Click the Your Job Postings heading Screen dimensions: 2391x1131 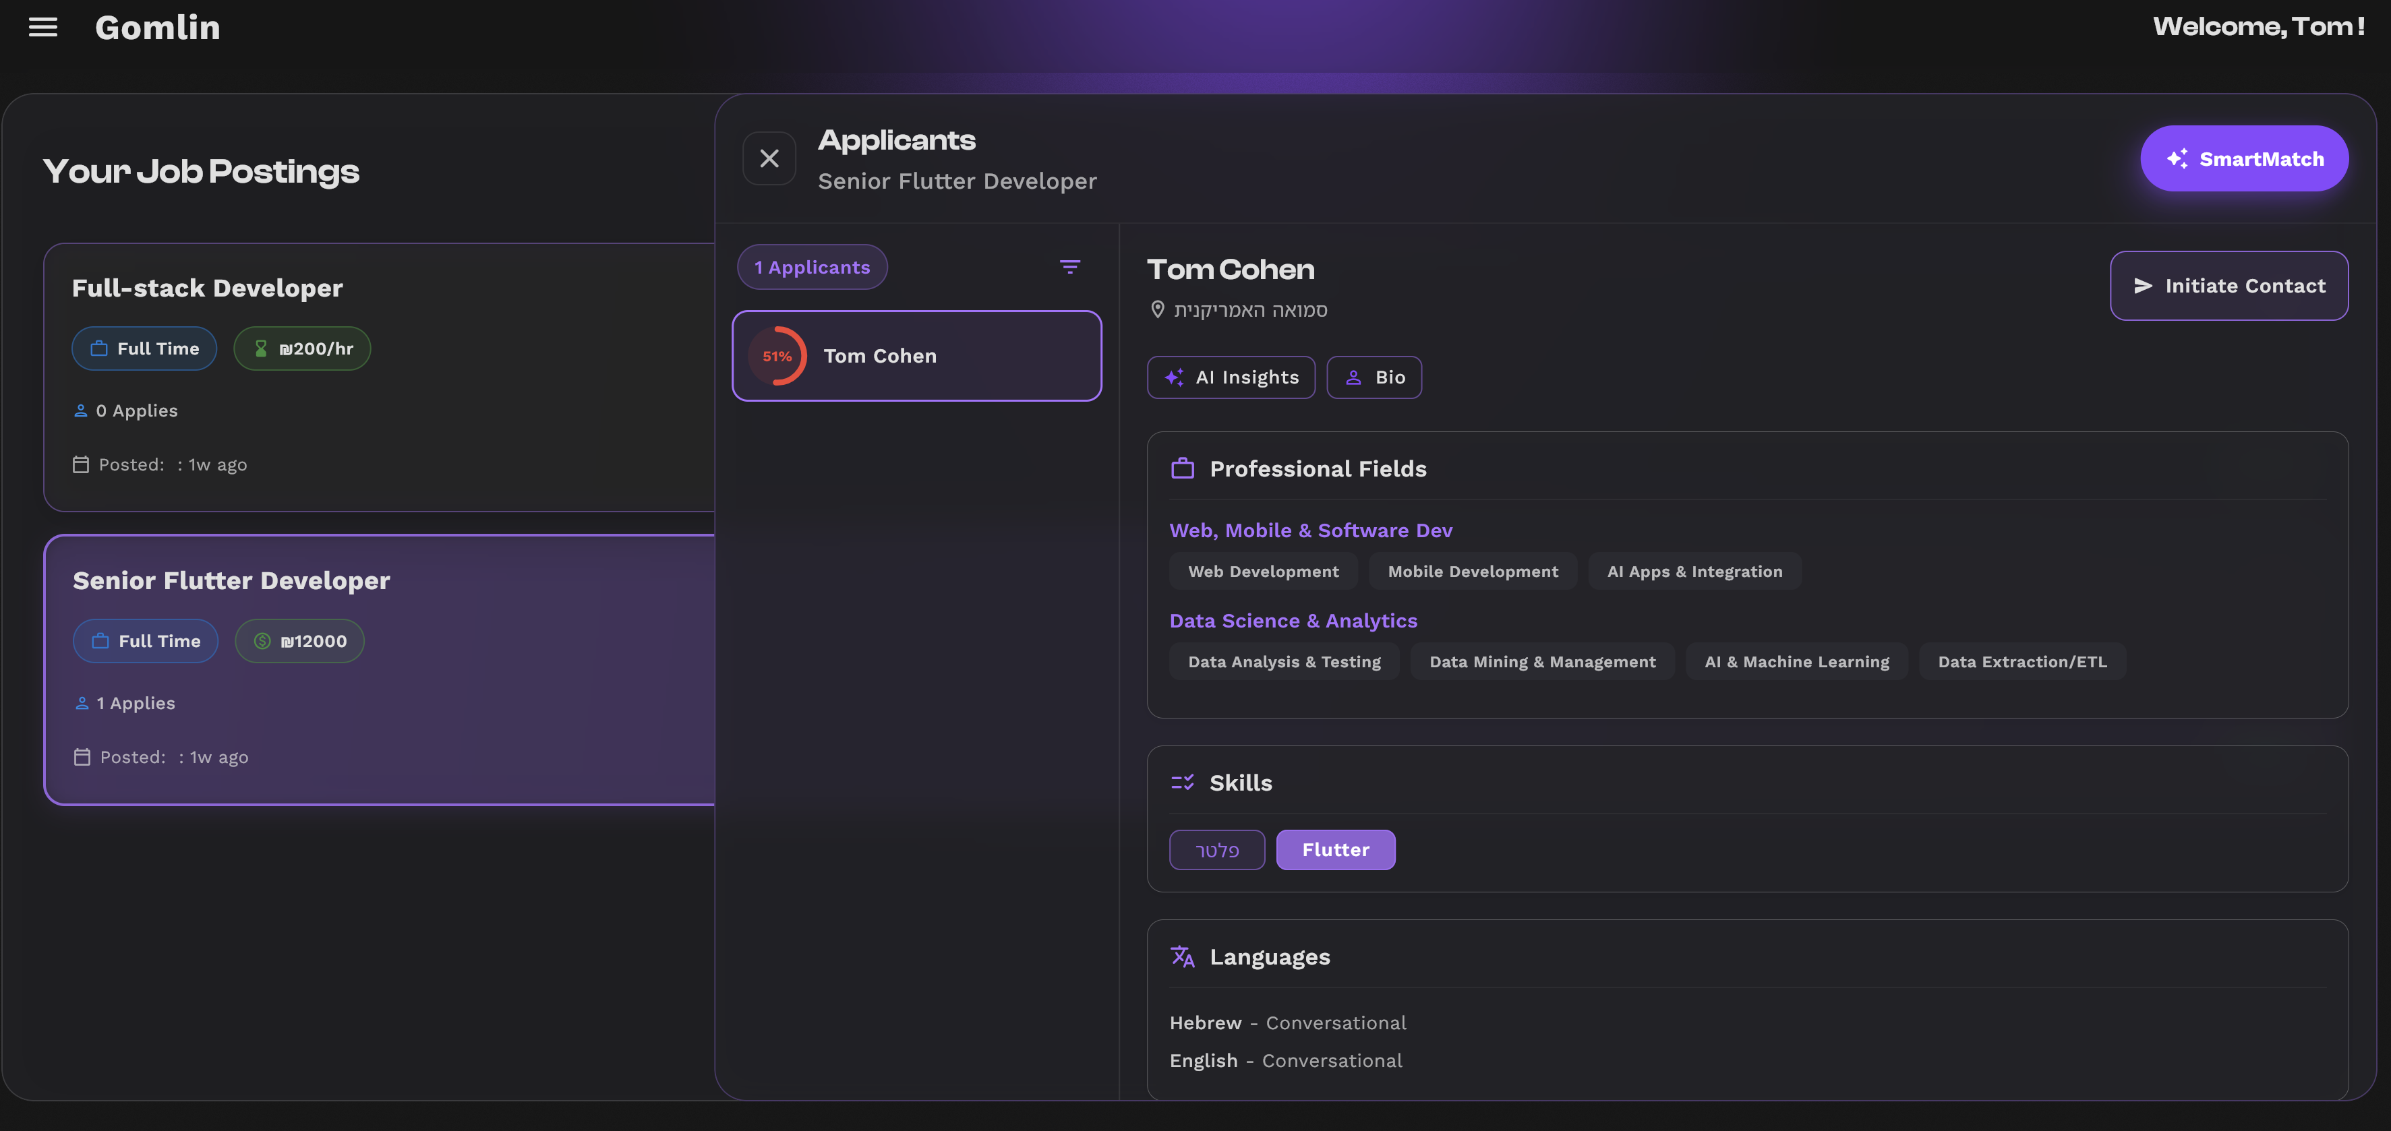[200, 172]
